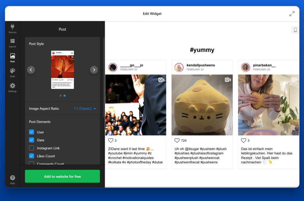
Task: Switch to the Post section in sidebar
Action: tap(12, 57)
